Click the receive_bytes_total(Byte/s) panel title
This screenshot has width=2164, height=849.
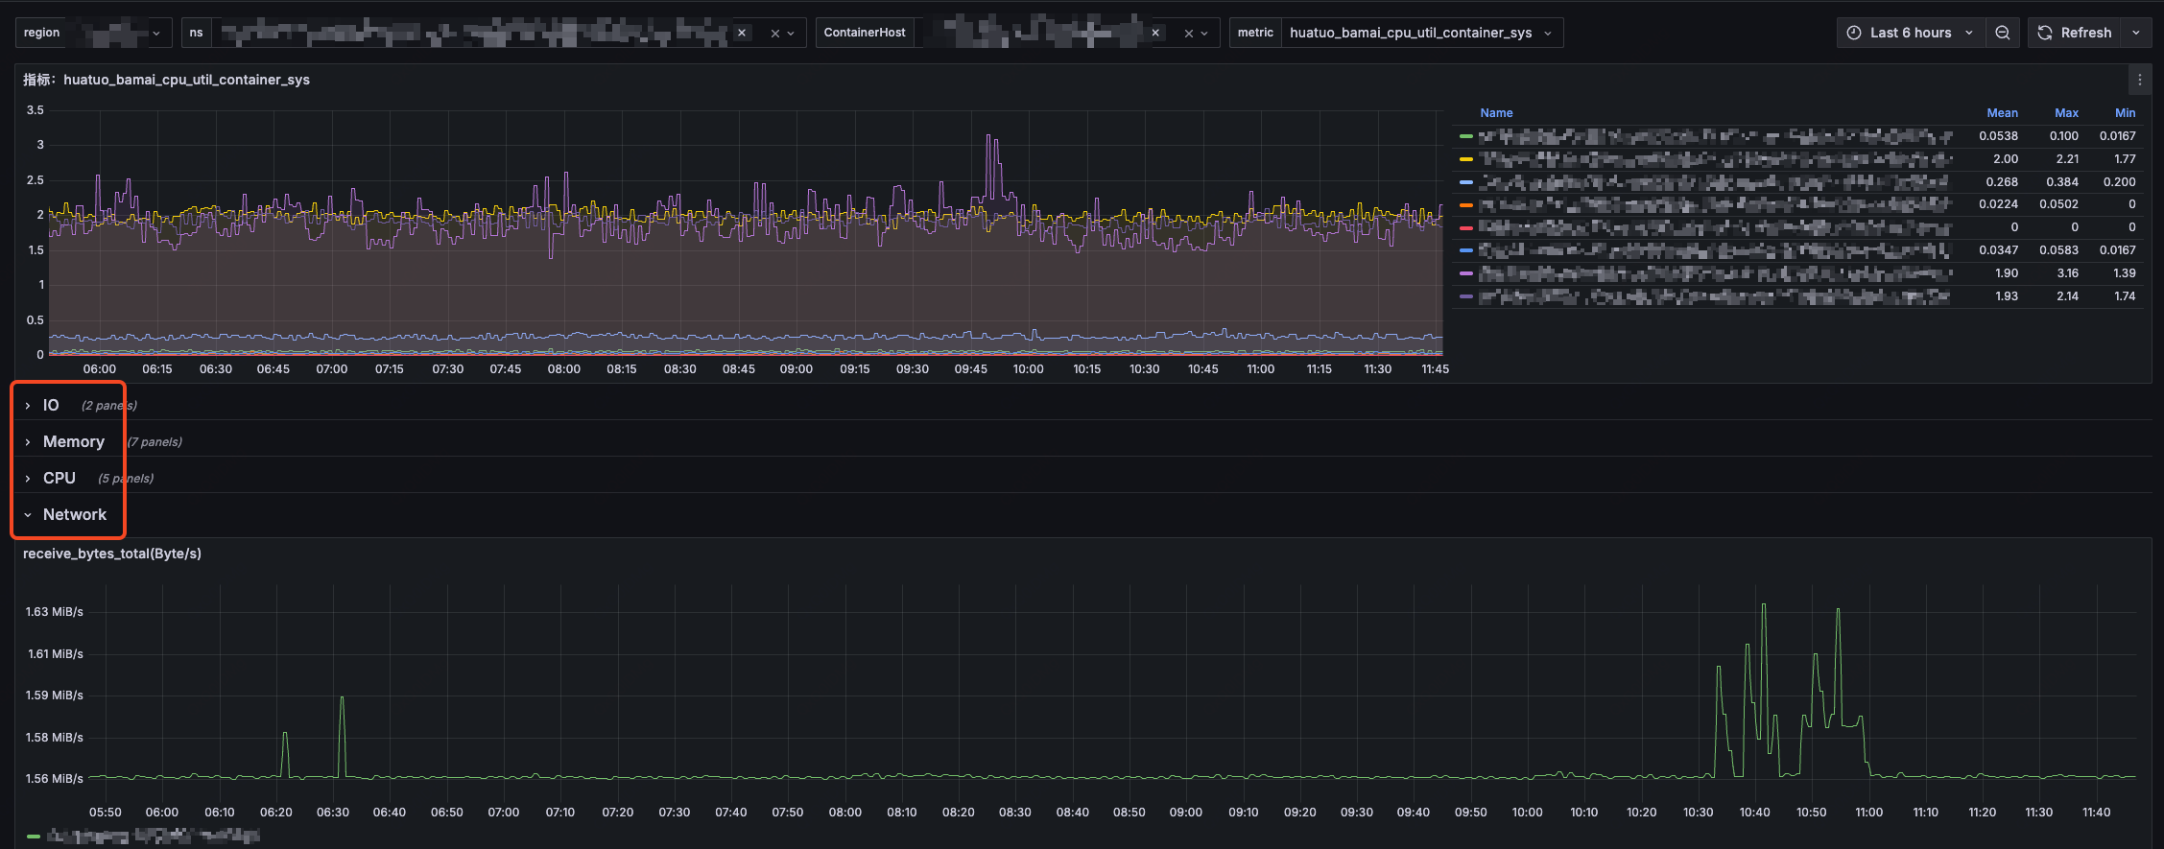coord(112,554)
